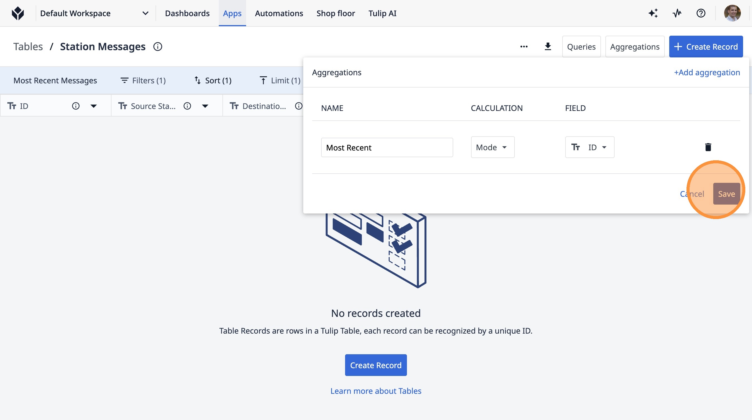Open the three-dot more options menu

(x=524, y=47)
